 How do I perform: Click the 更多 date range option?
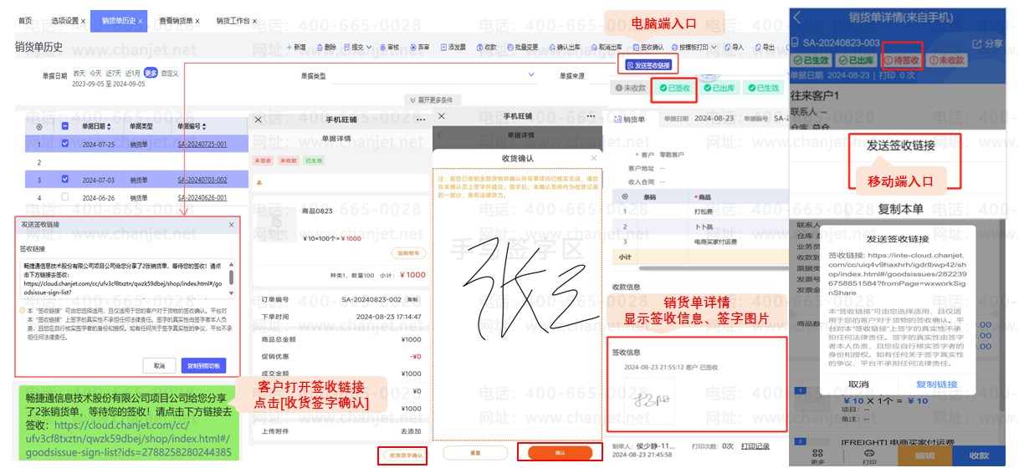point(150,73)
